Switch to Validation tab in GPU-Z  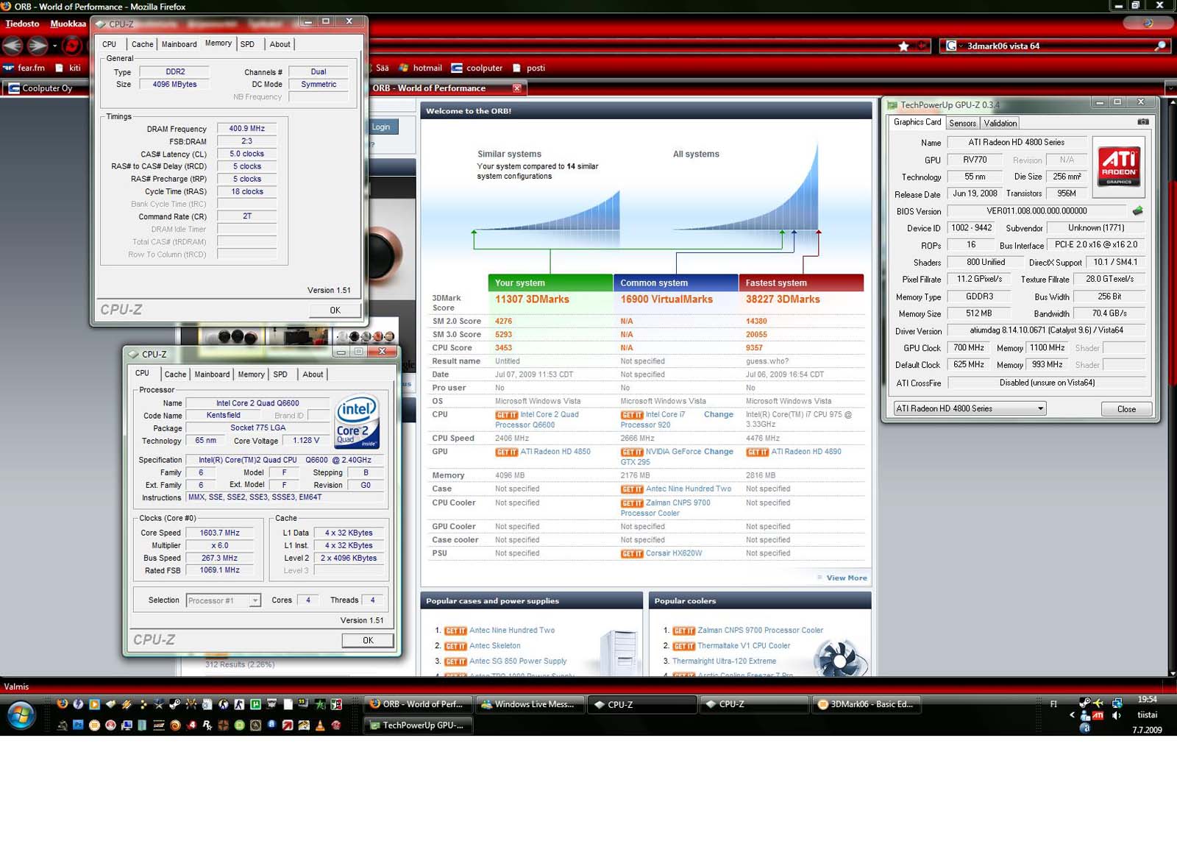pos(1000,123)
